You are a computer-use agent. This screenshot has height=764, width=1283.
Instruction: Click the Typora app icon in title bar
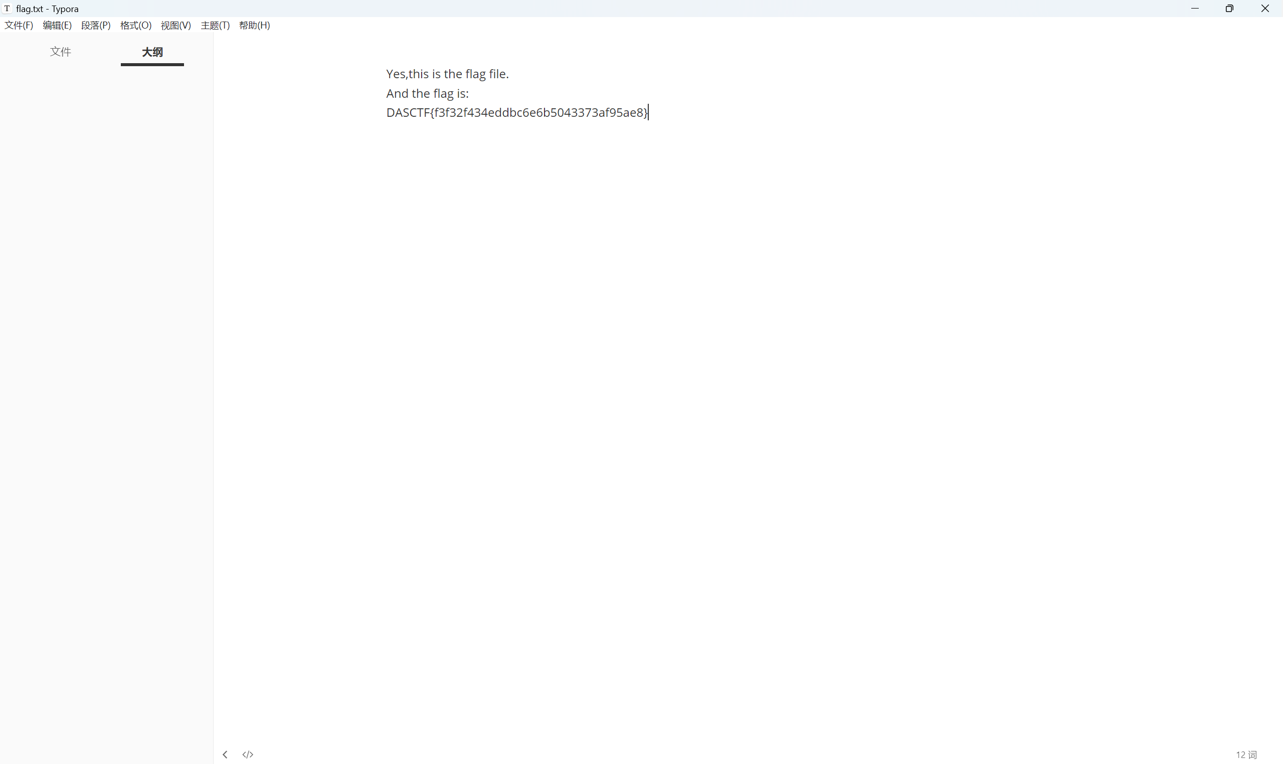click(x=7, y=9)
